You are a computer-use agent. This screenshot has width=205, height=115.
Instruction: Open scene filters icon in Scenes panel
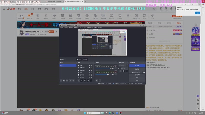tap(67, 80)
